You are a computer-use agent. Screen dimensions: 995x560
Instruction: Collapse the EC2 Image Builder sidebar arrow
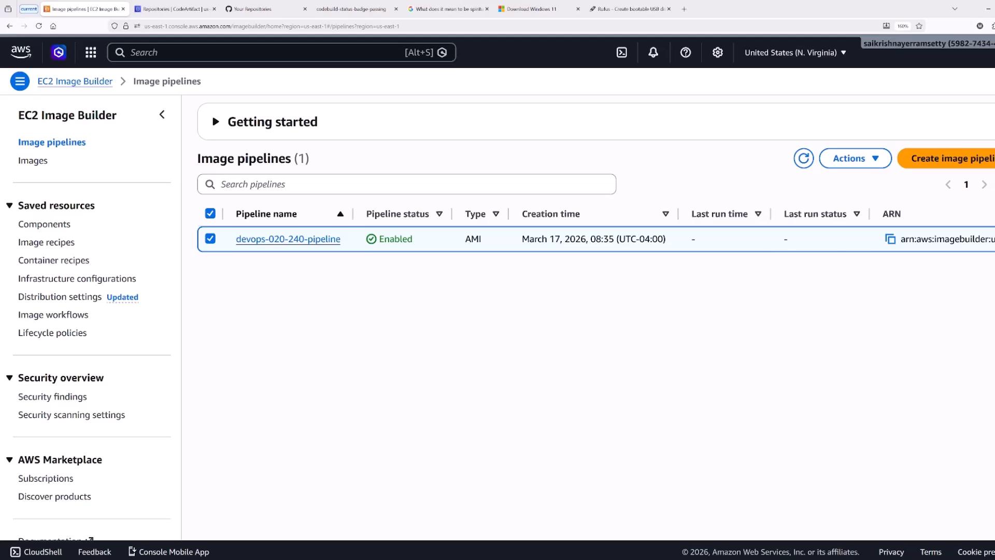[x=162, y=115]
